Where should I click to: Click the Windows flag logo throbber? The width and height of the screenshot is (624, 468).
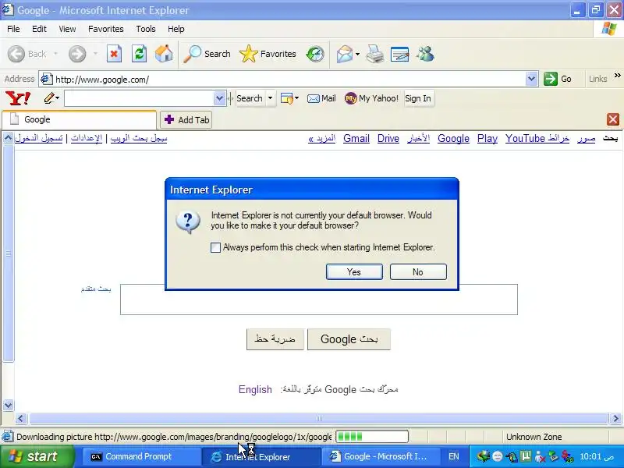609,29
